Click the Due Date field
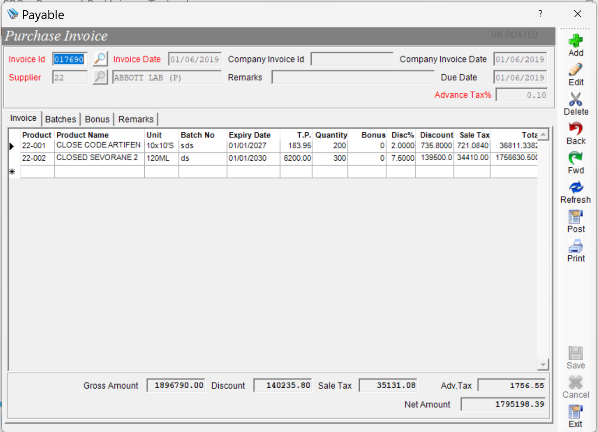The width and height of the screenshot is (598, 432). pos(520,77)
